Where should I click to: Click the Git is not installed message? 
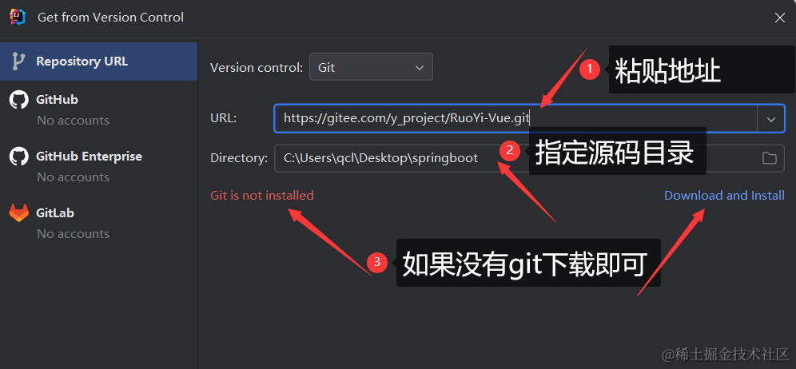pyautogui.click(x=262, y=196)
